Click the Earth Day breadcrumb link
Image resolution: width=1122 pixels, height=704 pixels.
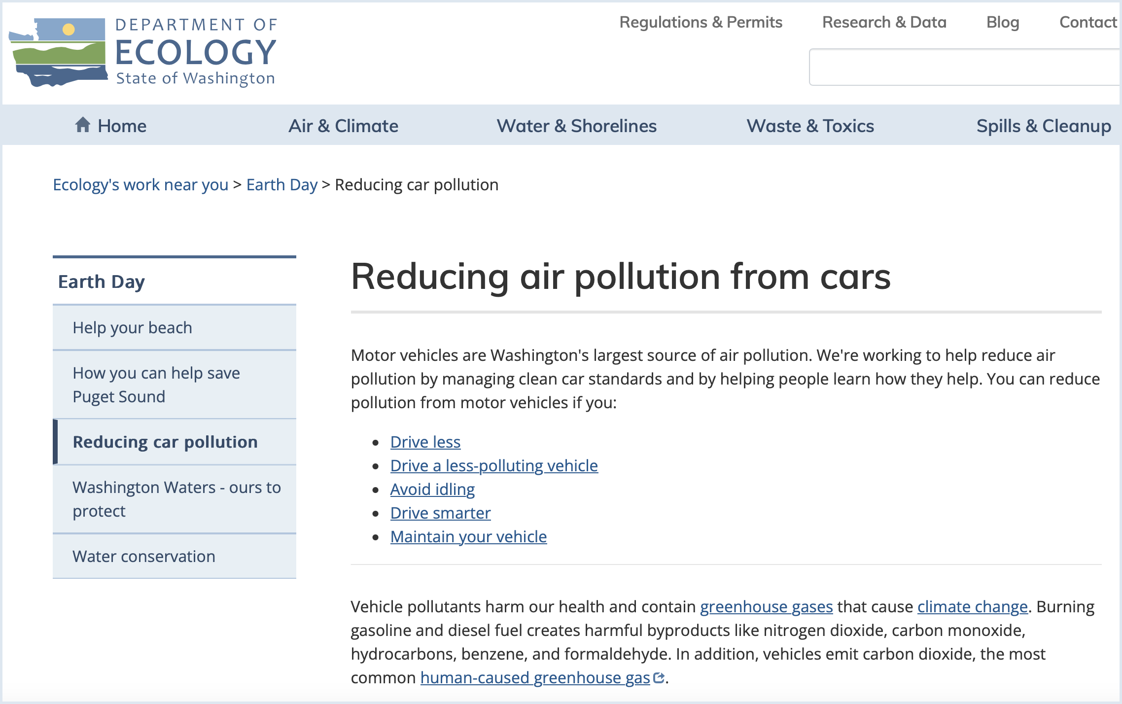281,185
